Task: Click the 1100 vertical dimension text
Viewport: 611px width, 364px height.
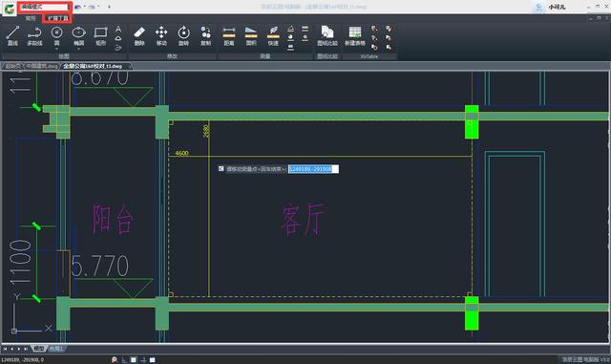Action: tap(20, 262)
